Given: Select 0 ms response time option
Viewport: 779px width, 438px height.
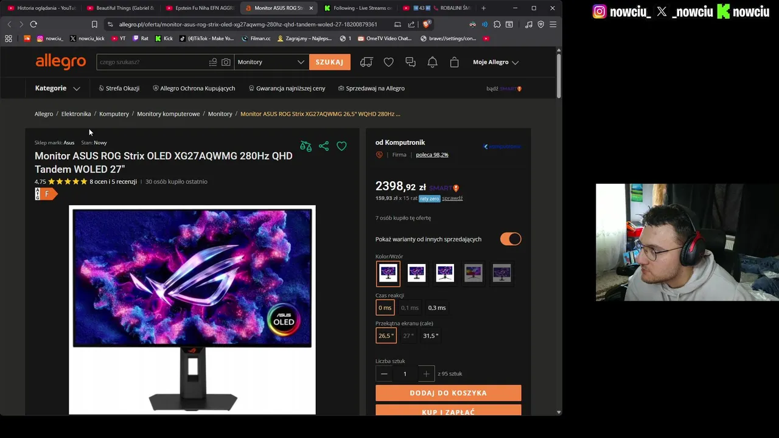Looking at the screenshot, I should tap(385, 308).
